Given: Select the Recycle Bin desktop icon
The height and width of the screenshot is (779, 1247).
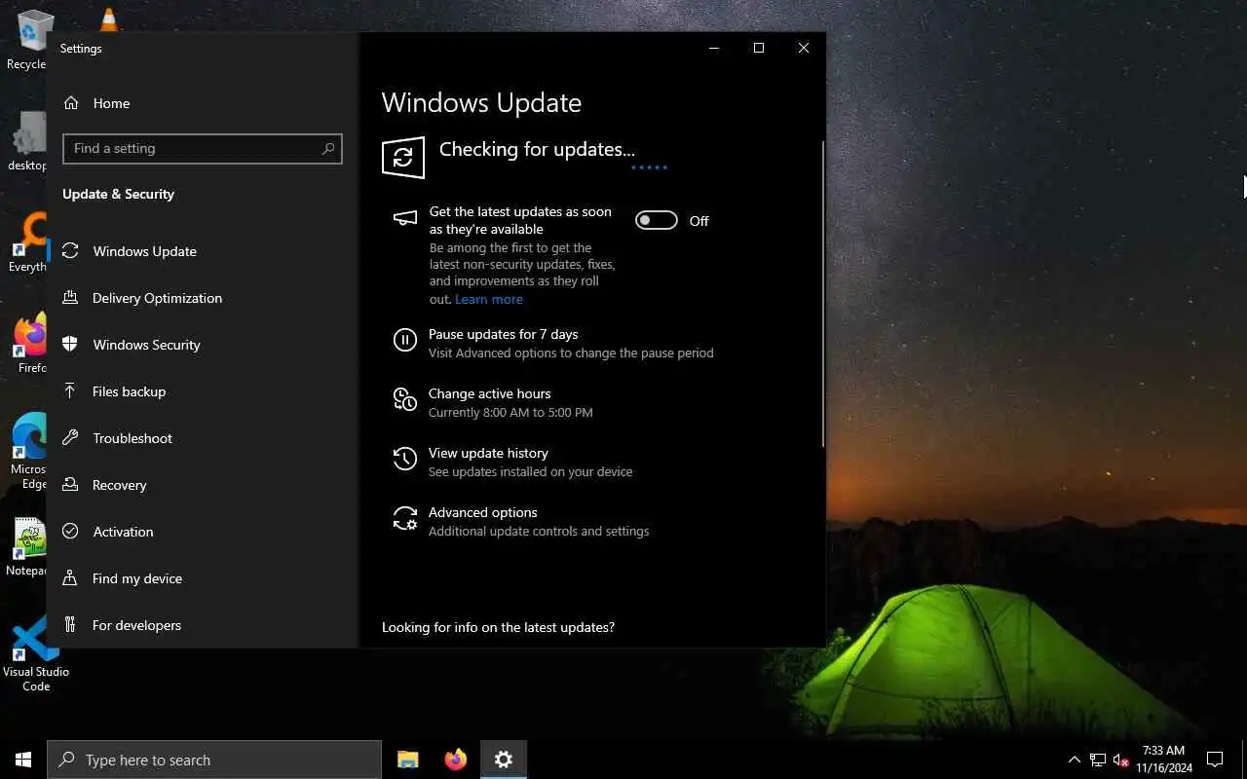Looking at the screenshot, I should (x=26, y=40).
